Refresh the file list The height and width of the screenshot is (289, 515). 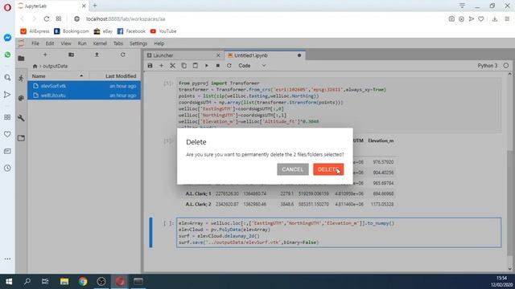tap(123, 55)
